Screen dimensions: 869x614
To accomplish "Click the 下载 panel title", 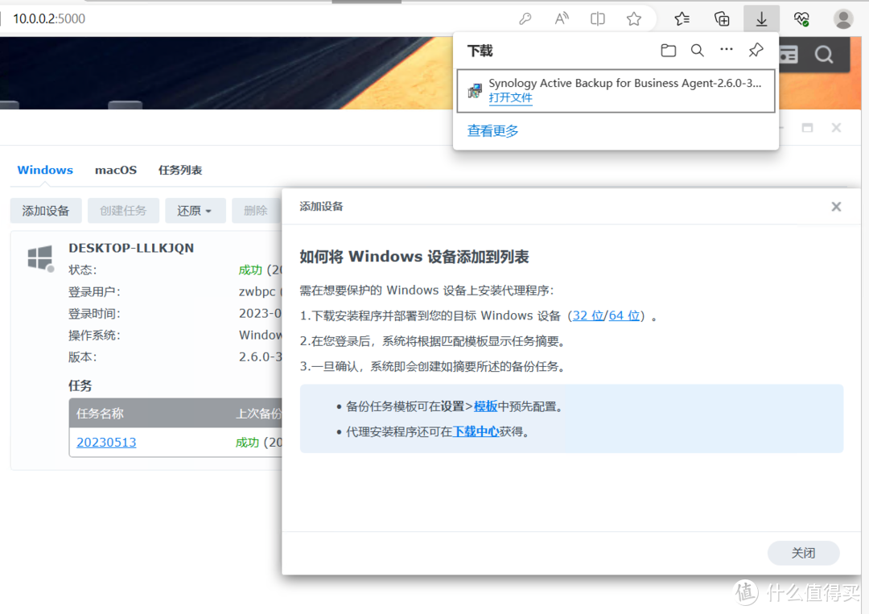I will (480, 51).
